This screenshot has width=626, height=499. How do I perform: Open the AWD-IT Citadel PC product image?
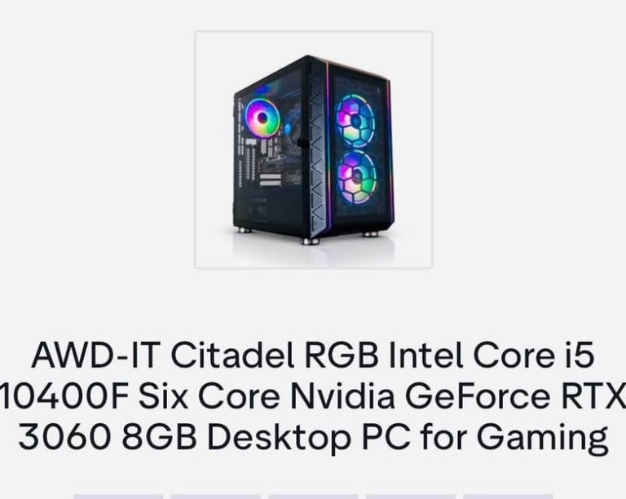click(x=313, y=149)
